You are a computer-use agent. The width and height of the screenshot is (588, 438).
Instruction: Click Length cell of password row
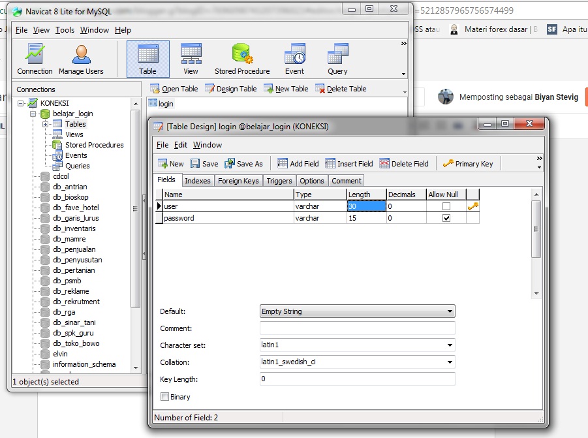366,218
